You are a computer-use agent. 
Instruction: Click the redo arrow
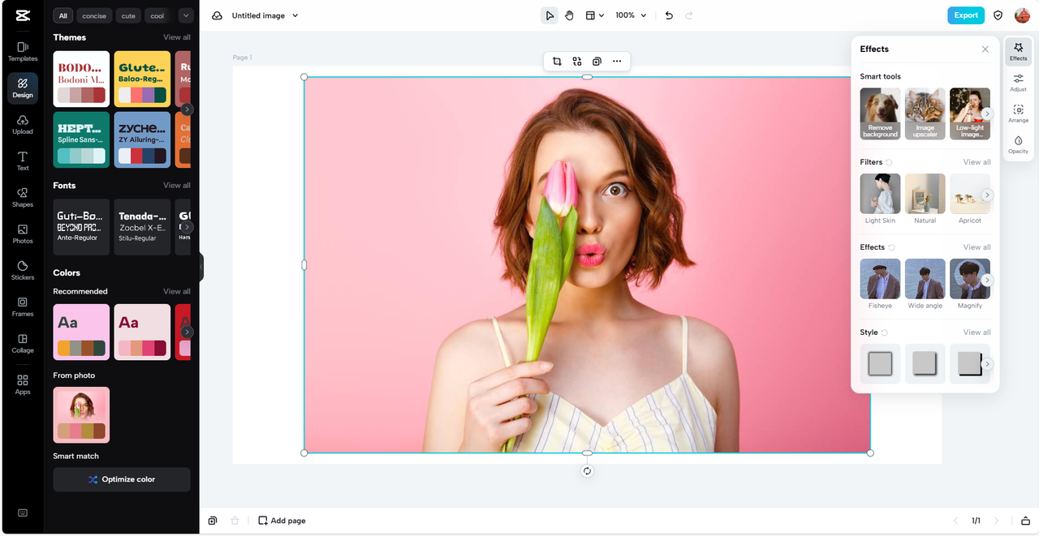(x=689, y=15)
